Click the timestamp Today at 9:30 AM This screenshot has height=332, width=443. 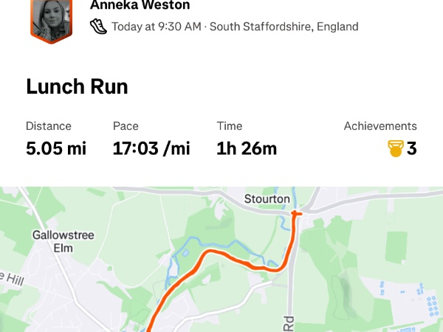pos(157,27)
